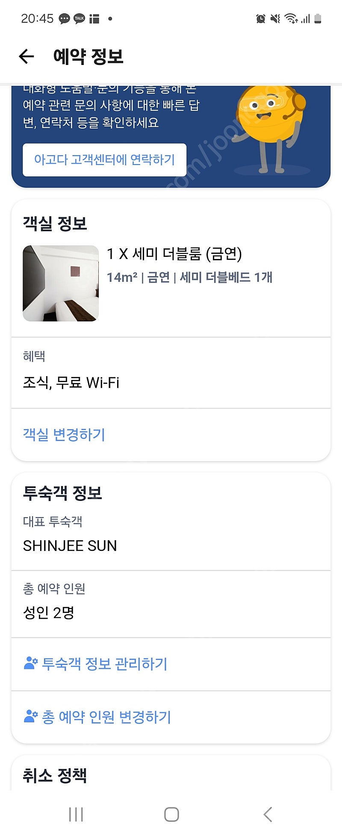Viewport: 342px width, 836px height.
Task: Tap KakaoTalk notification icon in status bar
Action: (x=79, y=18)
